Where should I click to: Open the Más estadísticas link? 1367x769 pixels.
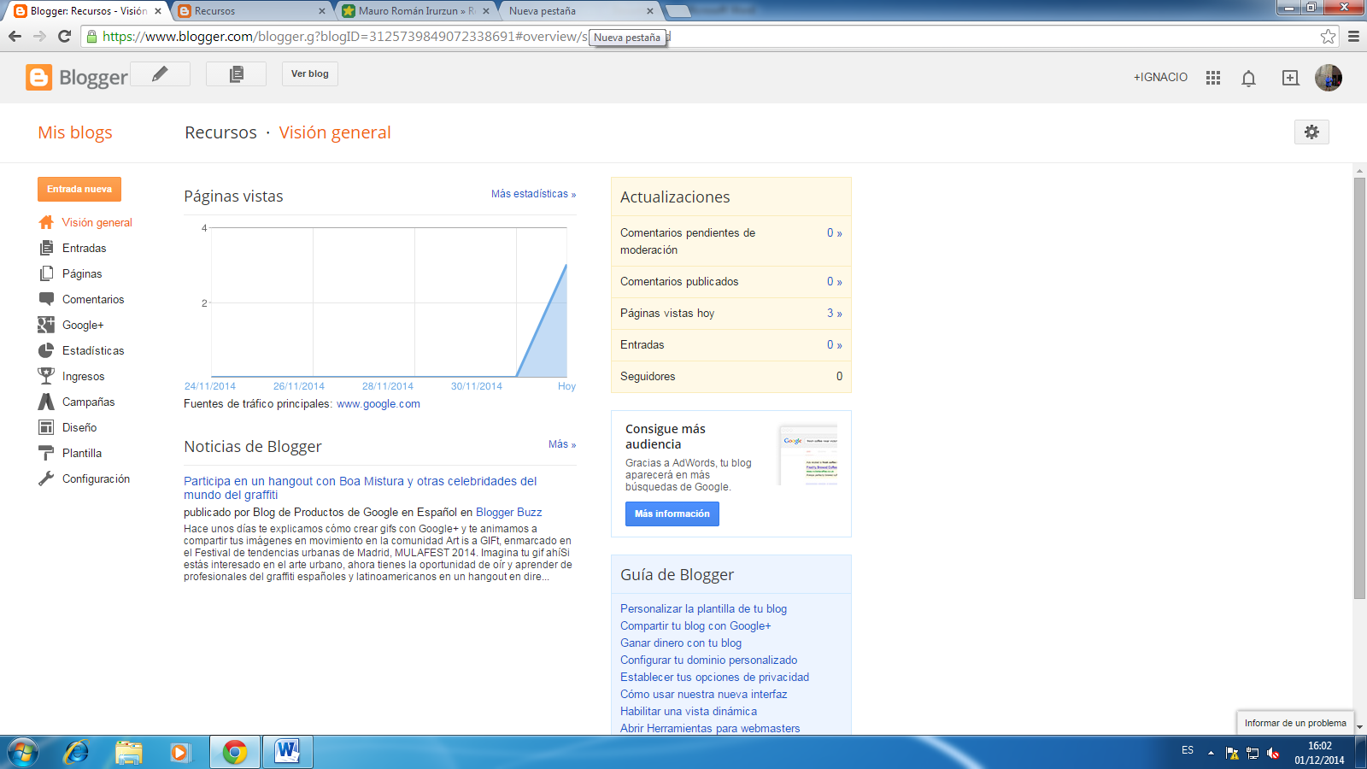[x=533, y=194]
